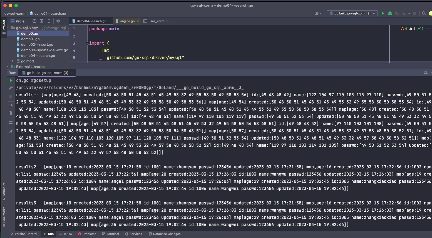Viewport: 432px width, 238px height.
Task: Click the stop square in top toolbar
Action: tap(415, 13)
